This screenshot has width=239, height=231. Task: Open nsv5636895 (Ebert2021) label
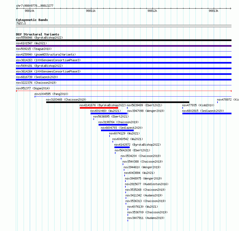tap(111, 116)
